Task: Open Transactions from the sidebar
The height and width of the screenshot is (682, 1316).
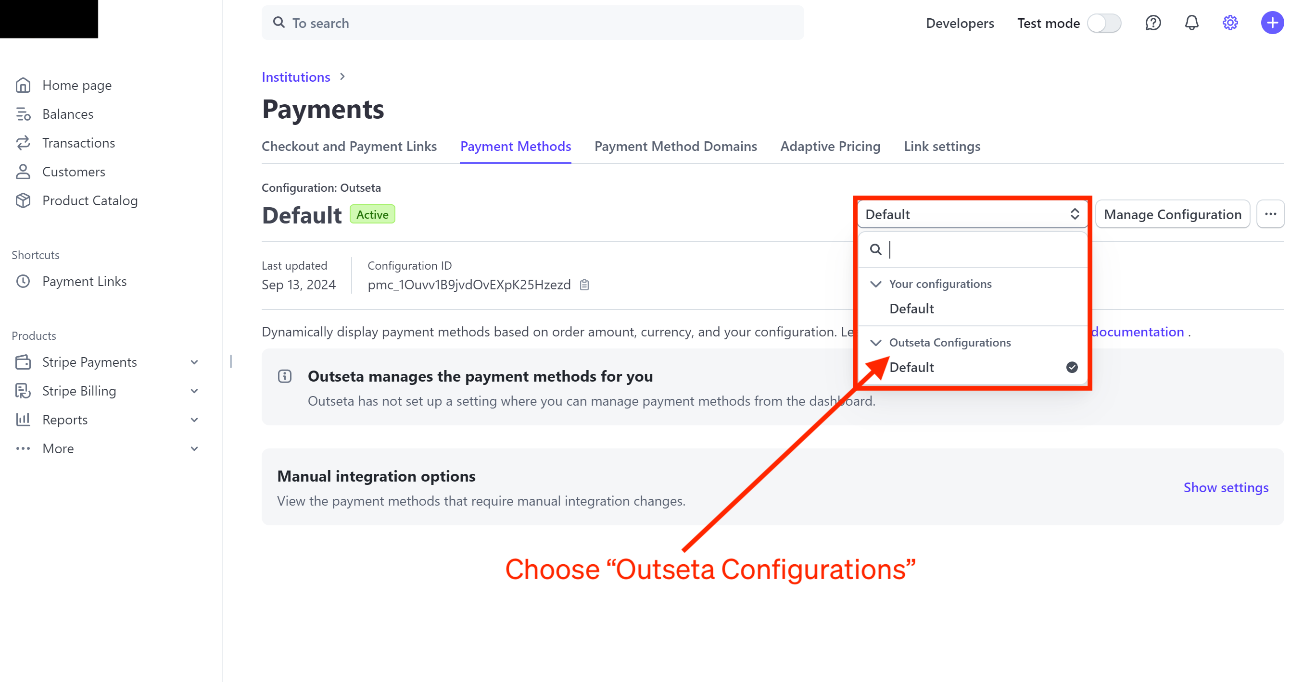Action: [x=79, y=142]
